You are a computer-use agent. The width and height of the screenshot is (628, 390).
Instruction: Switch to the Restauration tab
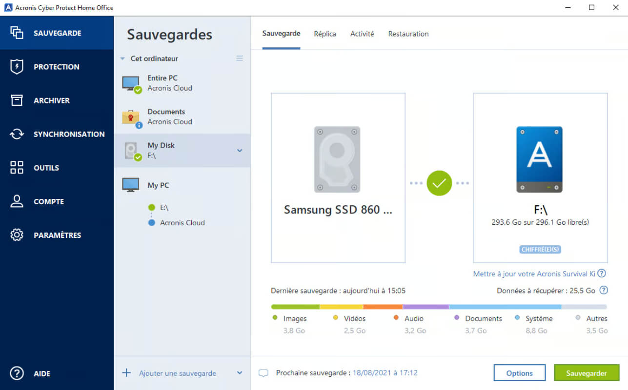click(x=408, y=34)
